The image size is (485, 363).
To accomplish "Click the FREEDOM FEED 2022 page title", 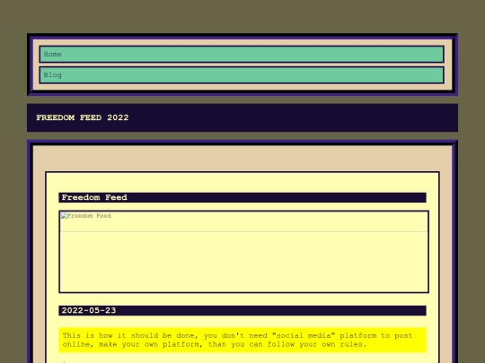I will coord(83,117).
